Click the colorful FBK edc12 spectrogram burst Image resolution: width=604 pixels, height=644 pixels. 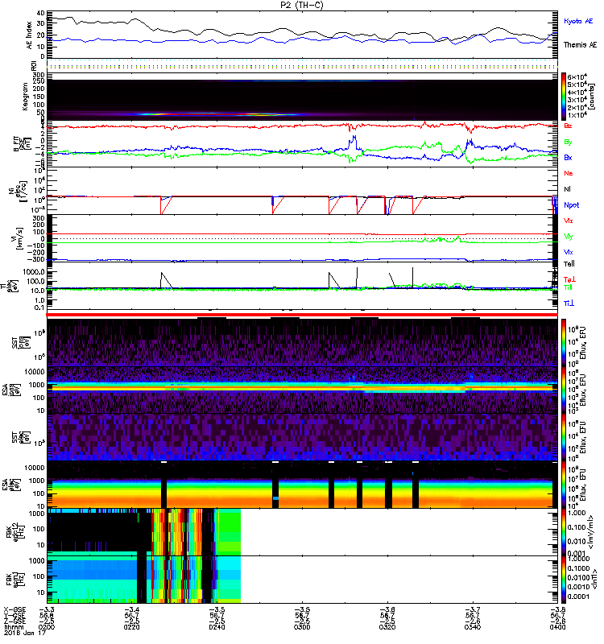click(177, 532)
